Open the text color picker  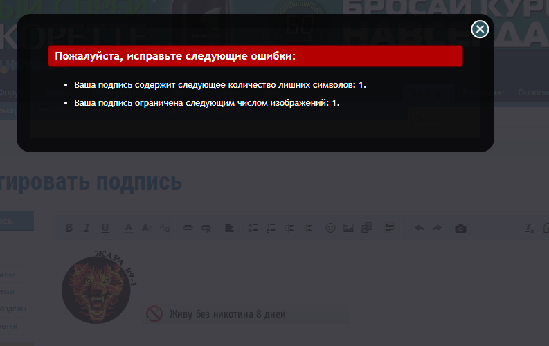pyautogui.click(x=129, y=228)
